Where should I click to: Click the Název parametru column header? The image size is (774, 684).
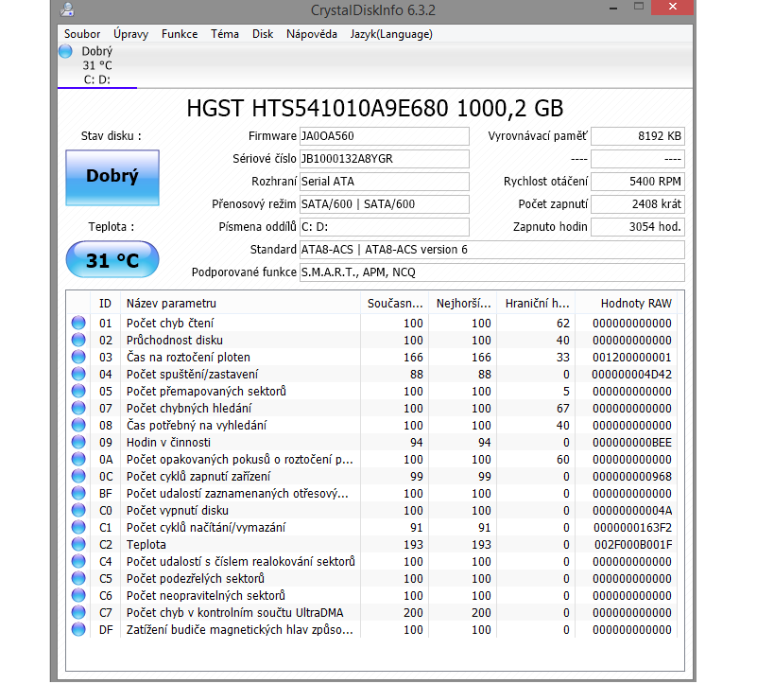click(240, 303)
